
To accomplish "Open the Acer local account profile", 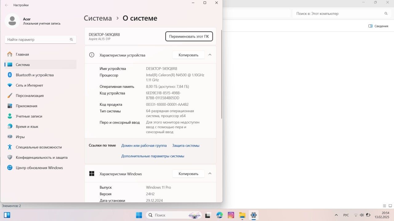I will (33, 21).
